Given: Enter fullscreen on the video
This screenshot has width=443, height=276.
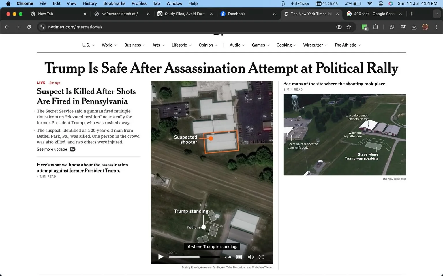Looking at the screenshot, I should click(261, 257).
